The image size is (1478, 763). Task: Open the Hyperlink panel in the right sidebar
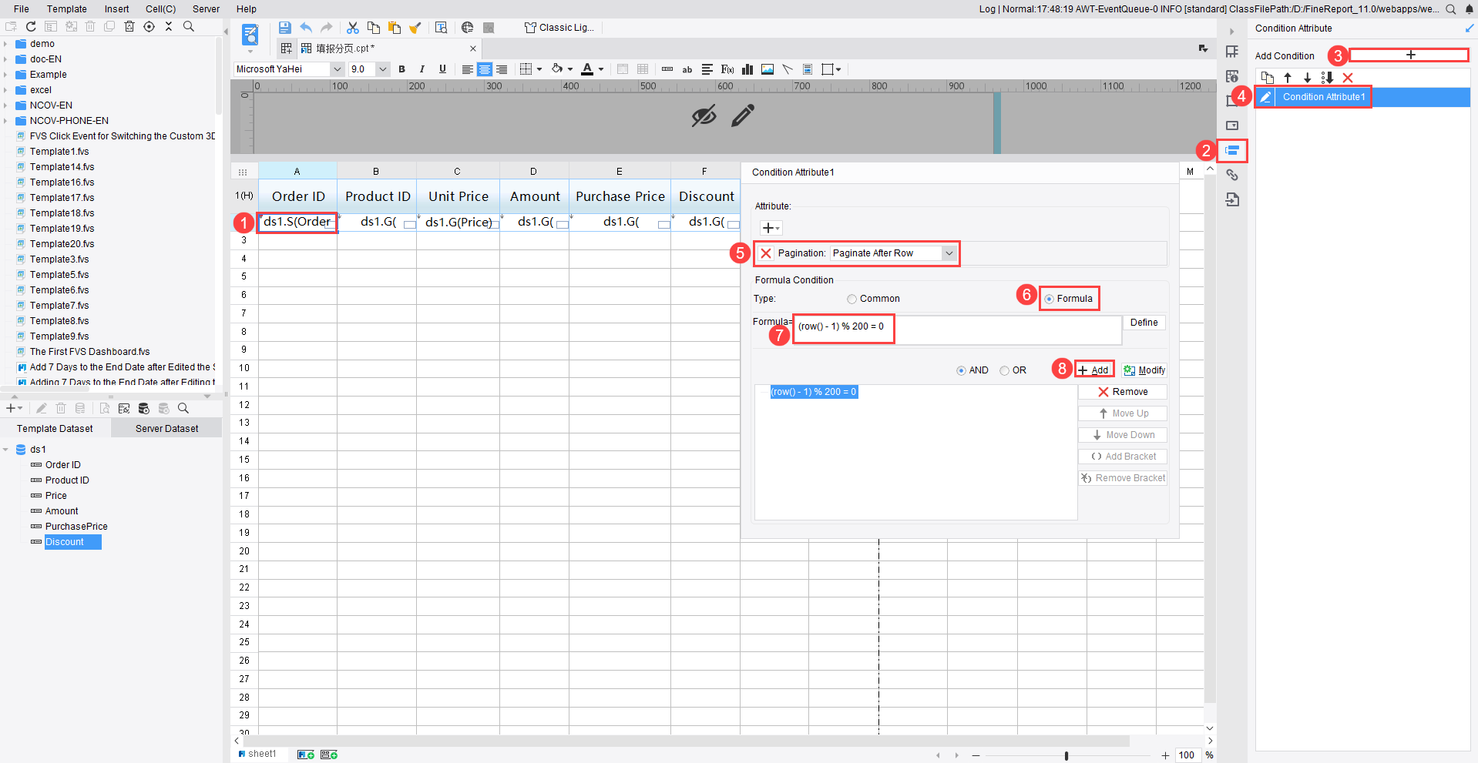click(x=1232, y=175)
